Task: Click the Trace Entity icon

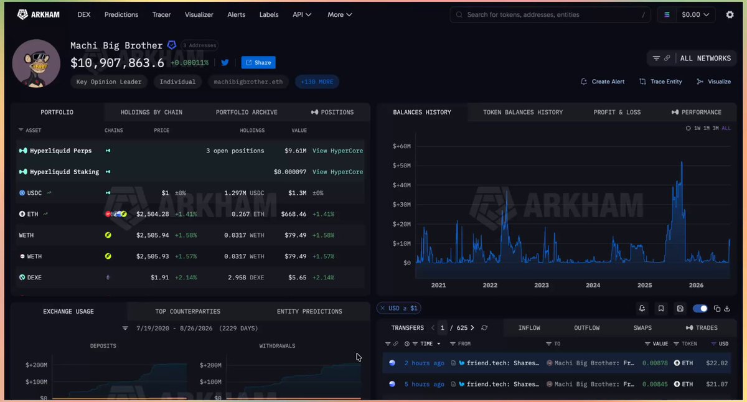Action: tap(642, 82)
